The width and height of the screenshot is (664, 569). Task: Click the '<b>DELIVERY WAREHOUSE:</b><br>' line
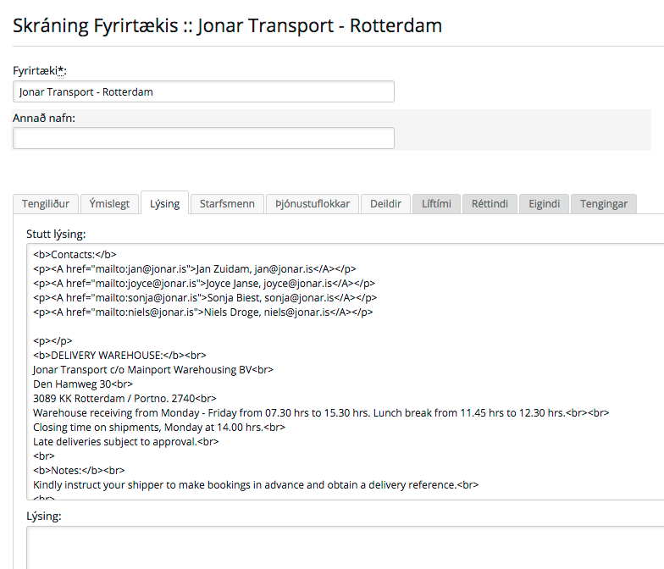120,356
